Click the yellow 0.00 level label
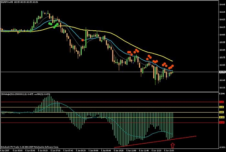 [222, 112]
